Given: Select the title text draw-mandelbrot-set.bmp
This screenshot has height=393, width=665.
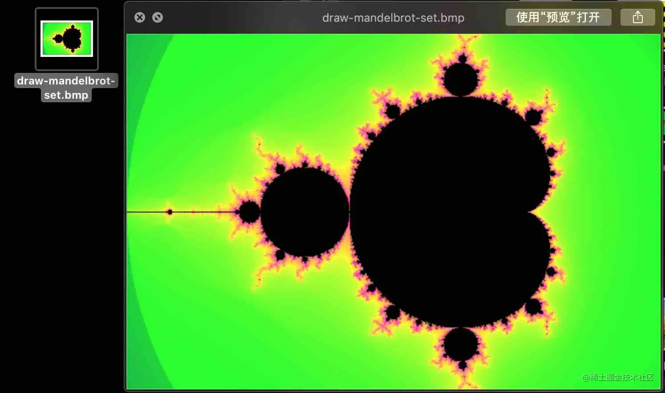Looking at the screenshot, I should pyautogui.click(x=393, y=18).
